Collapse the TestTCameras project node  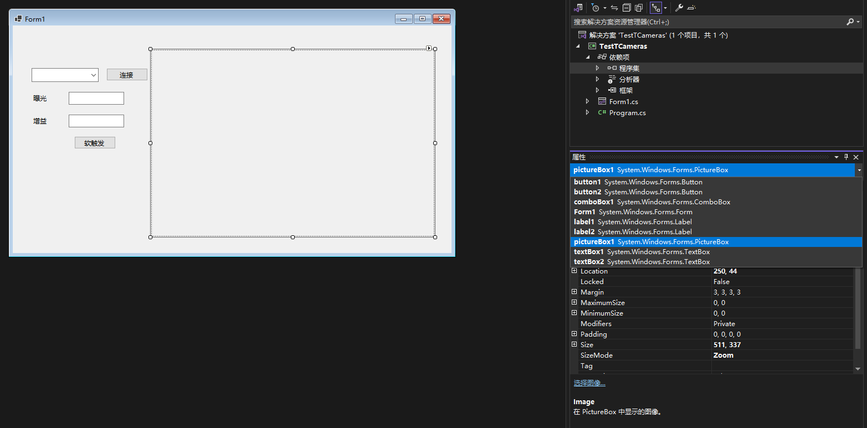pyautogui.click(x=579, y=46)
